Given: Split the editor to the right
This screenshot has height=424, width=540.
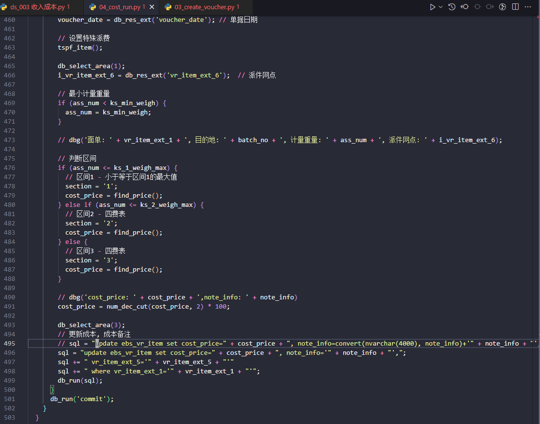Looking at the screenshot, I should click(x=515, y=7).
